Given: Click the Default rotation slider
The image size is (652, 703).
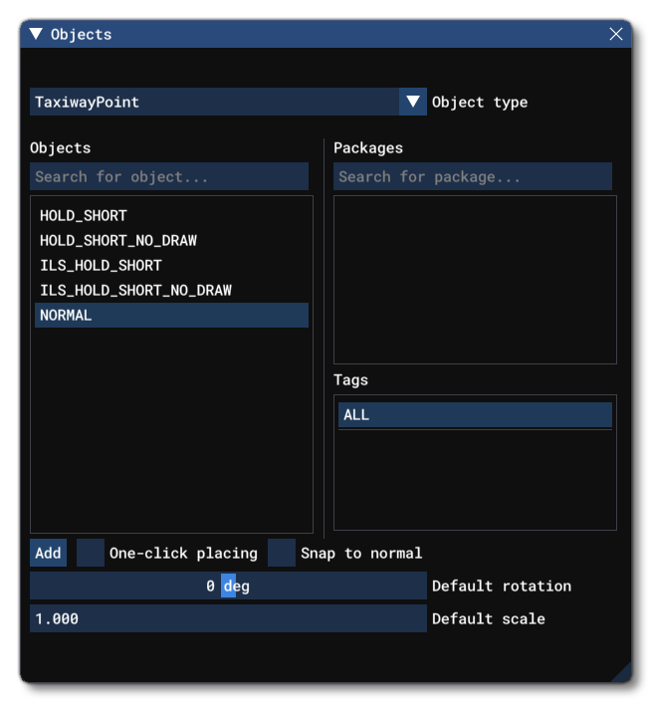Looking at the screenshot, I should [x=228, y=586].
